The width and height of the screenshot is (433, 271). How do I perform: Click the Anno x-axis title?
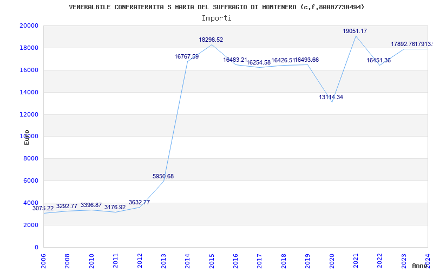419,266
